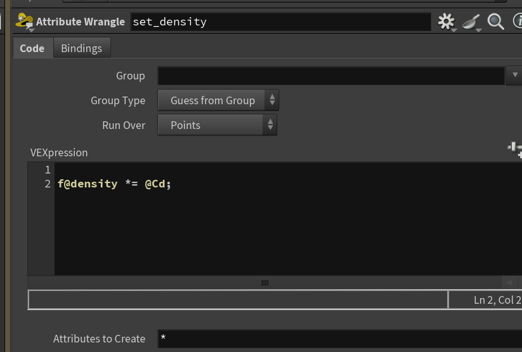522x352 pixels.
Task: Click the expand editor icon beside VEXpression
Action: (514, 149)
